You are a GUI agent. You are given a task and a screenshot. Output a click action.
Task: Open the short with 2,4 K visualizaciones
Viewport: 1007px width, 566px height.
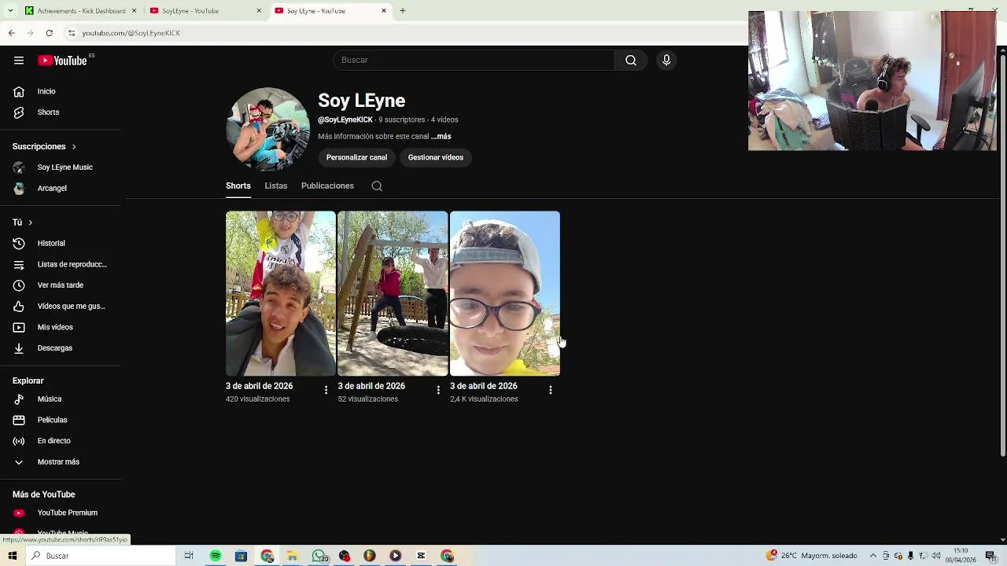505,293
